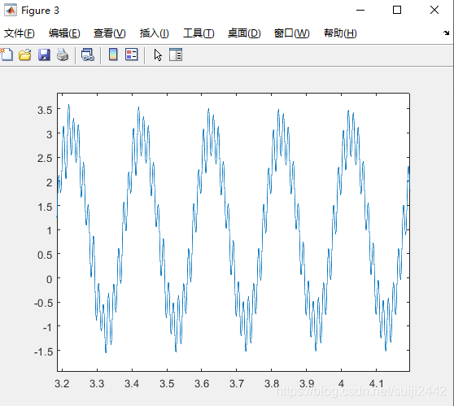Open the 帮助(H) menu
This screenshot has height=406, width=454.
(340, 33)
